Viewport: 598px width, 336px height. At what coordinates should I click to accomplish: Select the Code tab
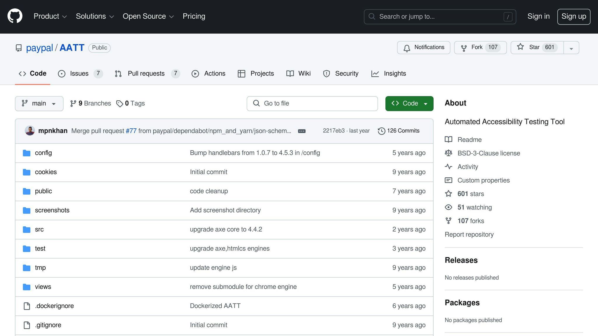click(32, 73)
